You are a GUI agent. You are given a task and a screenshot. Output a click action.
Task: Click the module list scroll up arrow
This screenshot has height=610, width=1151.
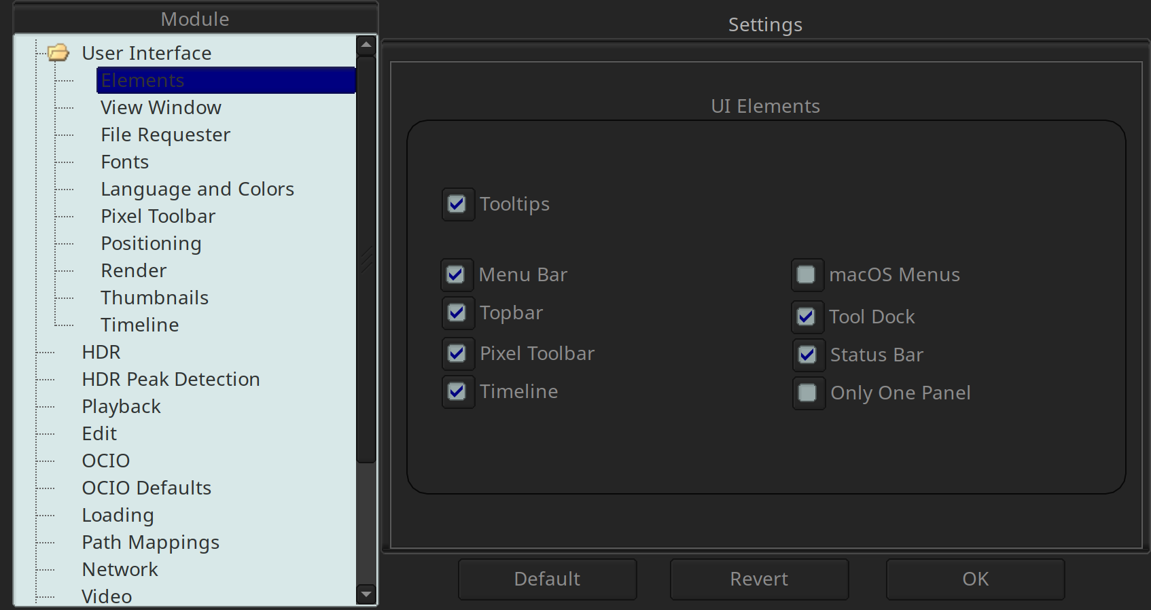pos(366,46)
